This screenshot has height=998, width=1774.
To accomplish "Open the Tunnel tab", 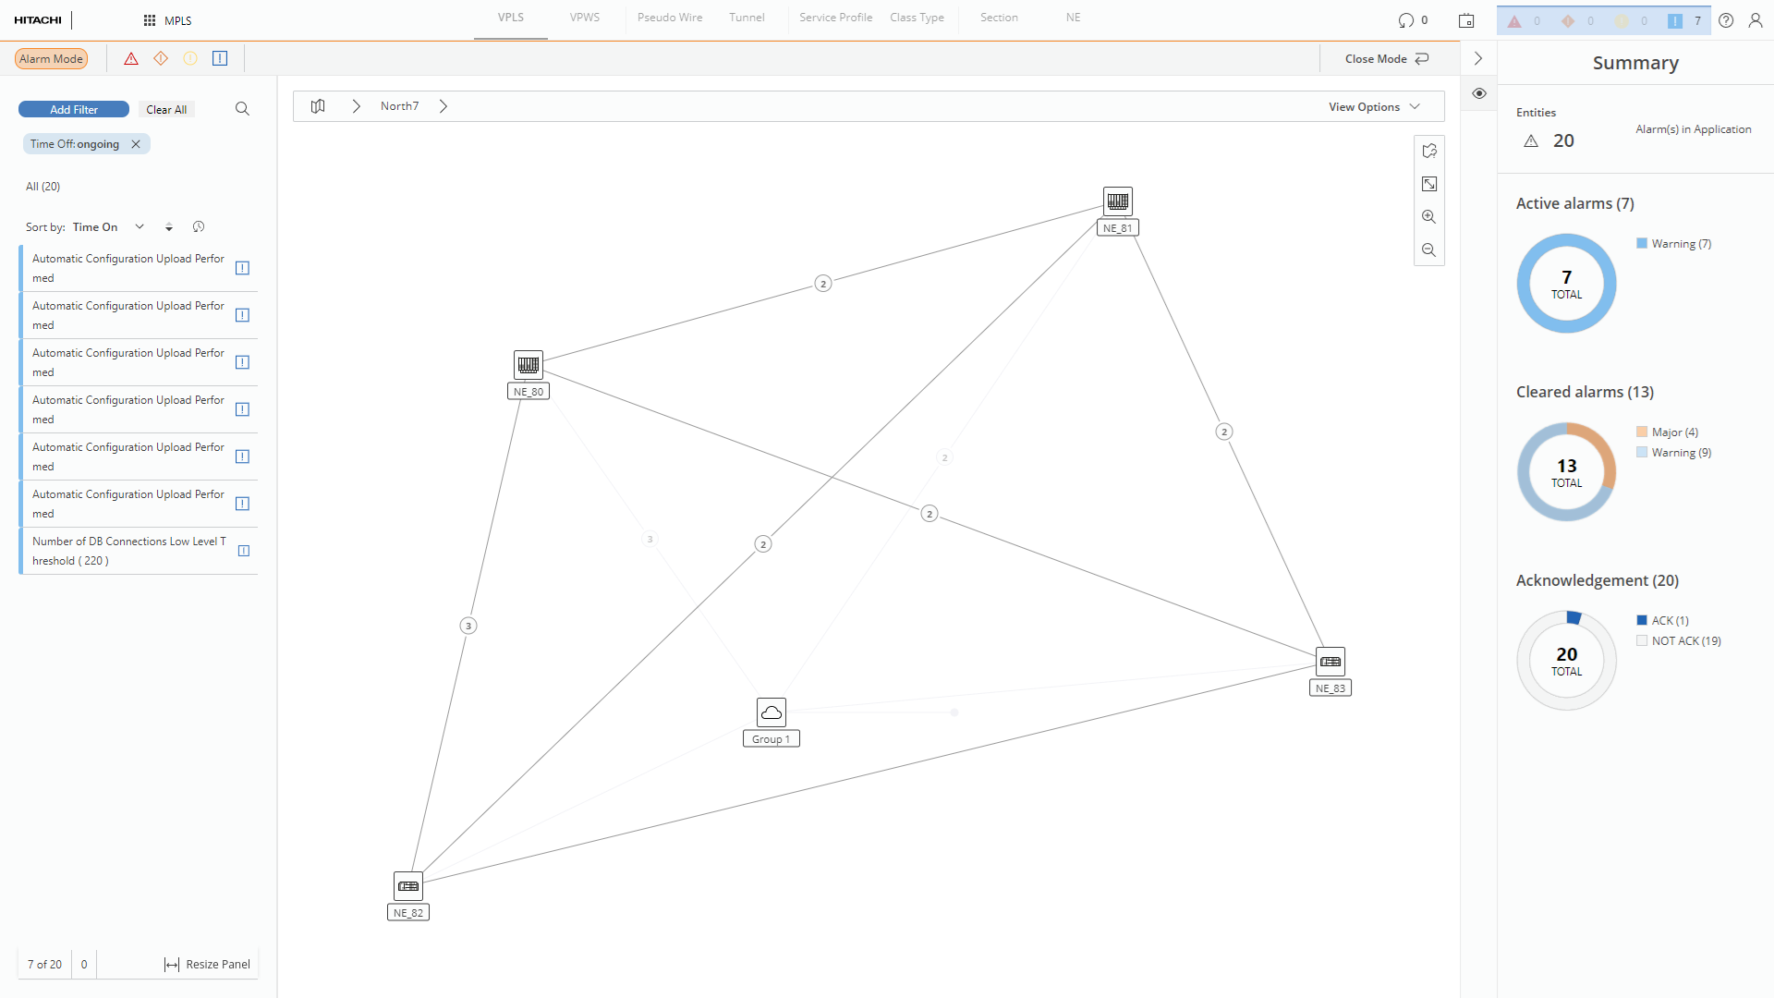I will [747, 18].
